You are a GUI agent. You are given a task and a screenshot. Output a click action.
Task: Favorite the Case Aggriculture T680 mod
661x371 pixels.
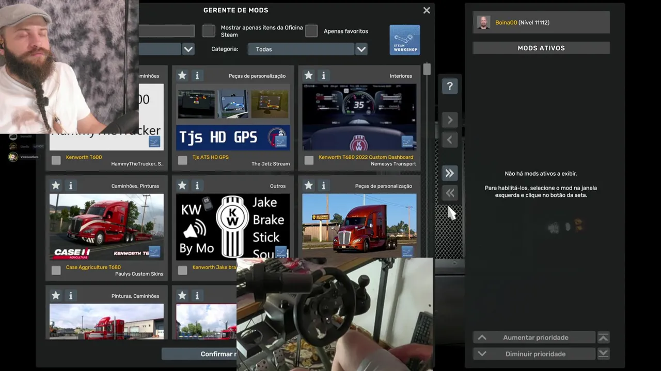tap(56, 185)
